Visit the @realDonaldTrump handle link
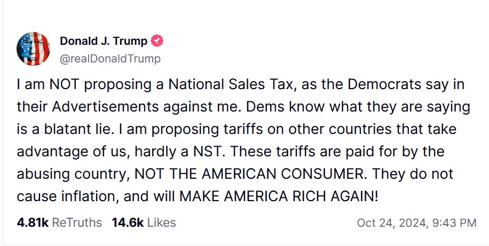 [x=110, y=59]
